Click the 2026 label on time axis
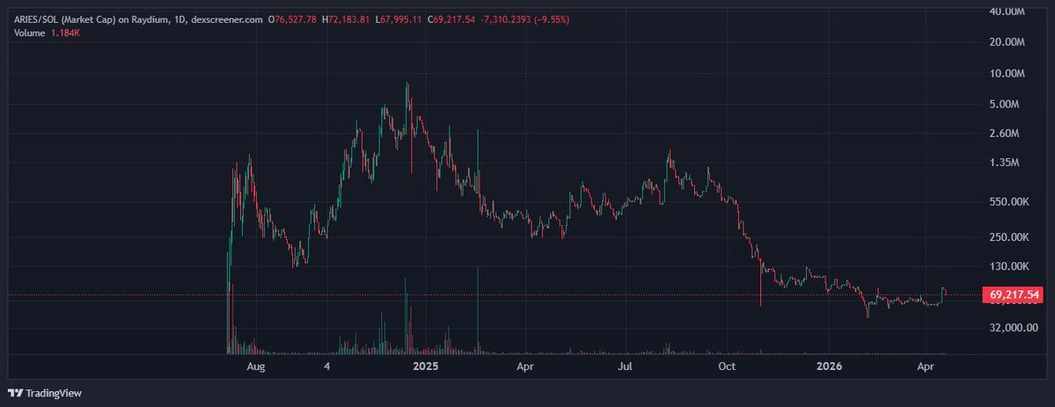The height and width of the screenshot is (407, 1055). pyautogui.click(x=828, y=367)
